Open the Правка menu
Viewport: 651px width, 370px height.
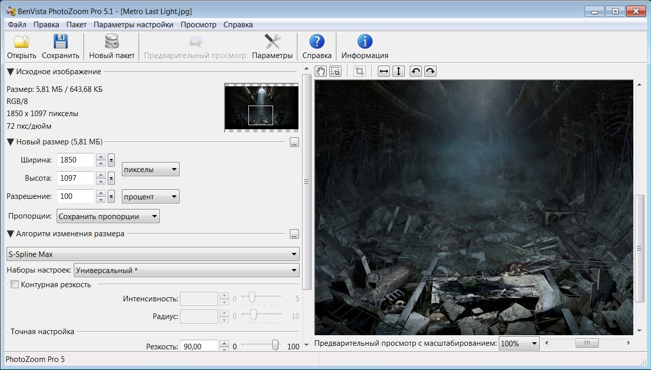coord(46,24)
